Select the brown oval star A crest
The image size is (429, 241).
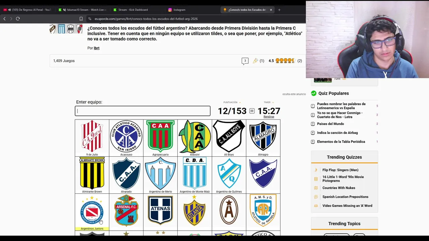(229, 210)
